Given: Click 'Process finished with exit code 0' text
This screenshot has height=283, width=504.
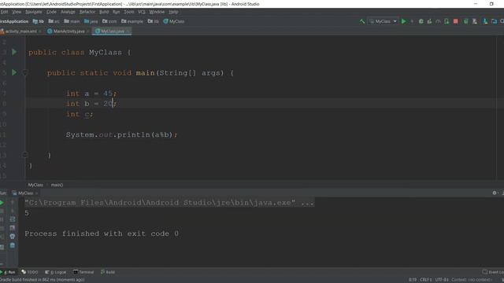Looking at the screenshot, I should pos(102,233).
